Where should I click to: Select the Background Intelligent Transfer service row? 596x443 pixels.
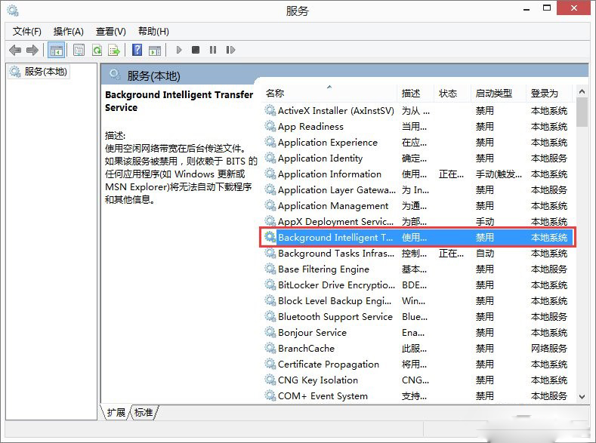click(418, 237)
